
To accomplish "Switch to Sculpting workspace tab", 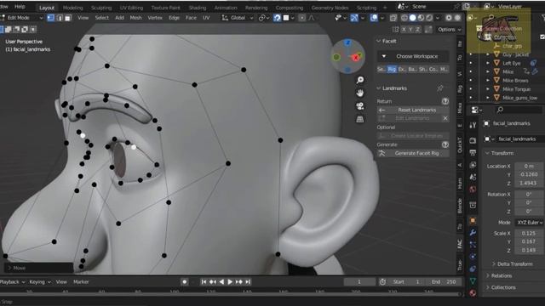I will point(101,8).
